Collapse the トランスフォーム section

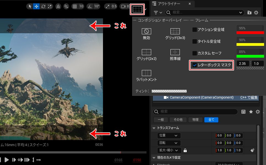pos(154,128)
